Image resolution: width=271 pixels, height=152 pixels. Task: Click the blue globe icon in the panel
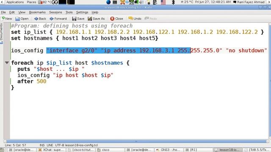tap(108, 2)
